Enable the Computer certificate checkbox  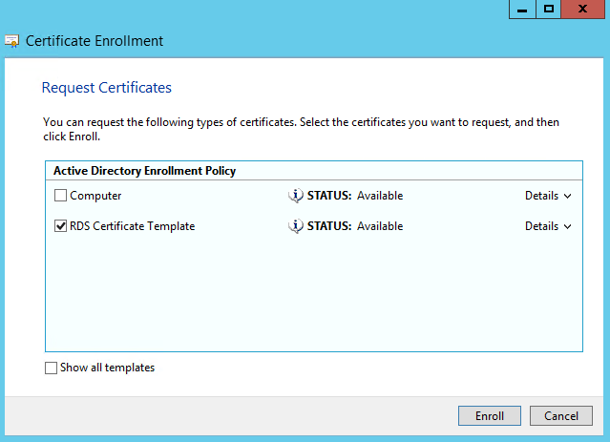click(x=61, y=196)
